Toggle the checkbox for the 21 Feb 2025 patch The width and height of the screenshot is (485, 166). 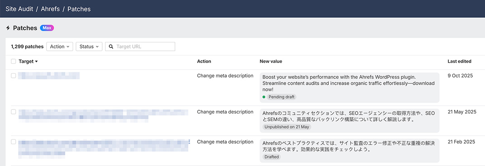(x=13, y=142)
